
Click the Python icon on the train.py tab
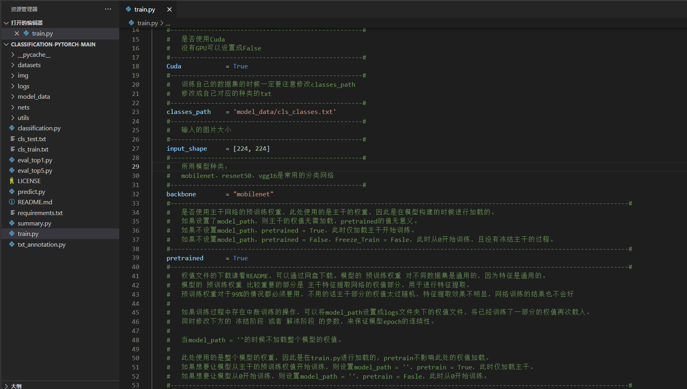(x=129, y=9)
